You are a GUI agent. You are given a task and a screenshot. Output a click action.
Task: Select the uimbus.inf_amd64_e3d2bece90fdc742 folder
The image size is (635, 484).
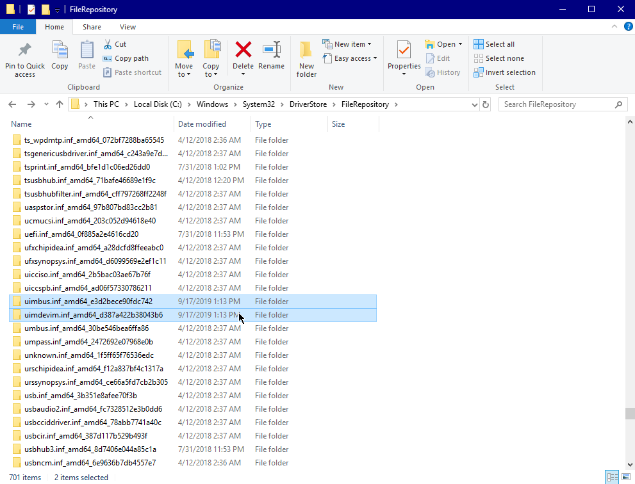193,302
